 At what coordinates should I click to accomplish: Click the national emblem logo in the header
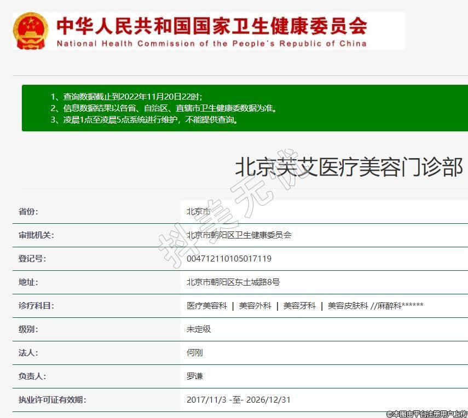click(31, 31)
